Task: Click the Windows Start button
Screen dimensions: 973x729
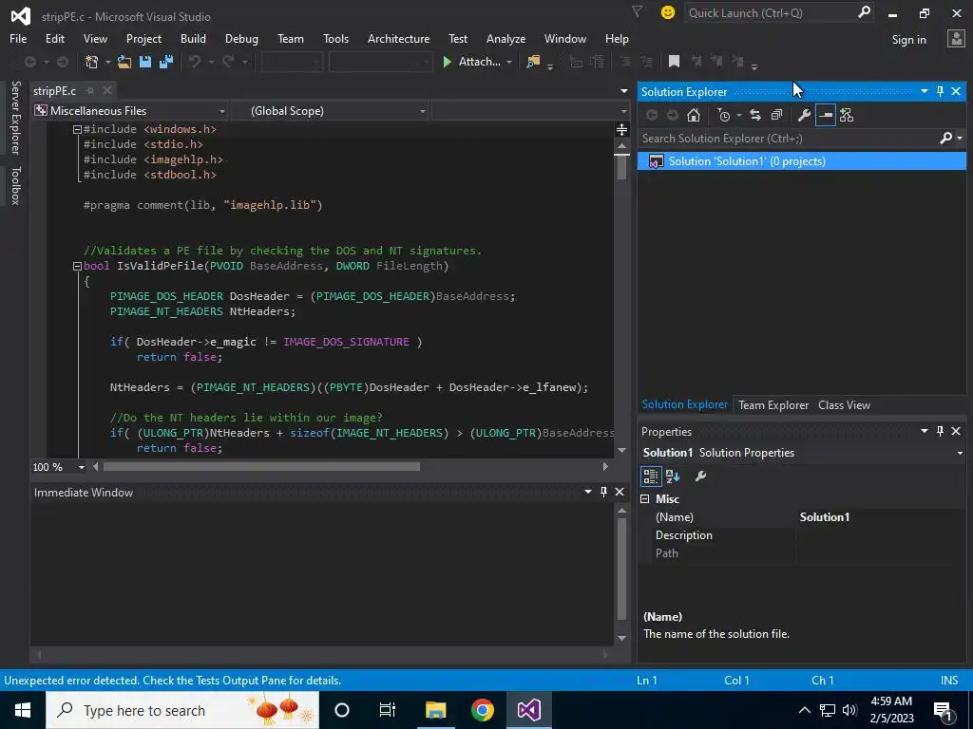Action: [23, 710]
